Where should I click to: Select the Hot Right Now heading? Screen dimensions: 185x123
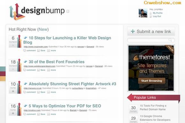point(22,29)
